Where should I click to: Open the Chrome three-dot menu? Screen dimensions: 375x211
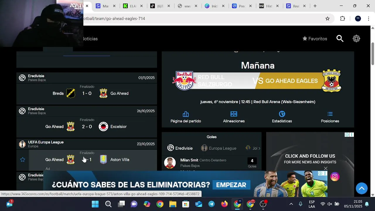[369, 18]
